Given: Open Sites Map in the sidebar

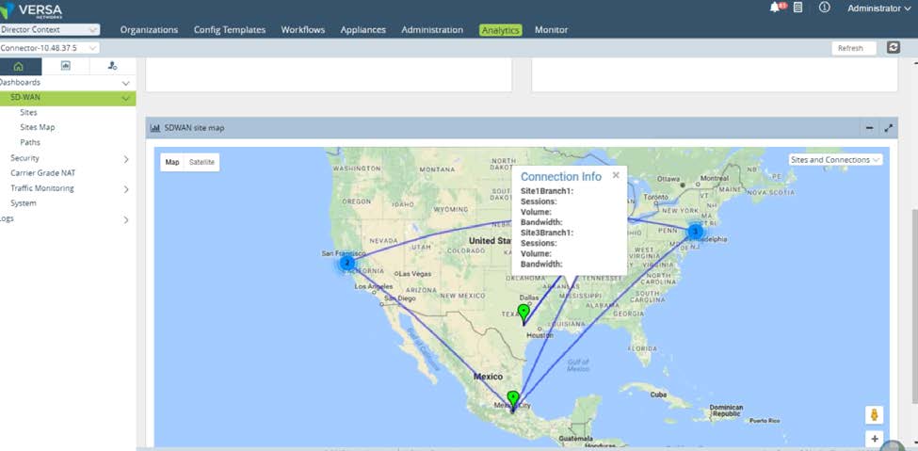Looking at the screenshot, I should click(38, 127).
